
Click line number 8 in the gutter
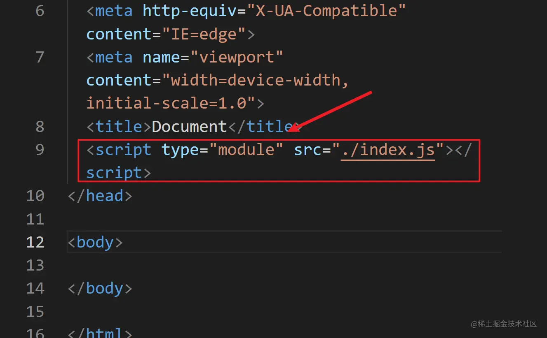[40, 126]
